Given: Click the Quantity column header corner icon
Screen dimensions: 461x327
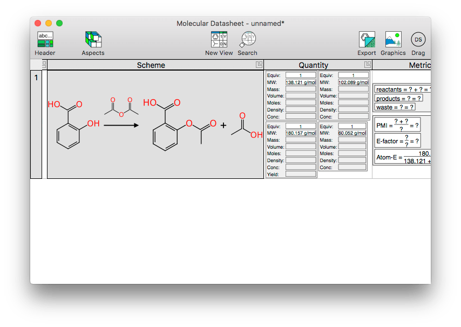Looking at the screenshot, I should (367, 65).
